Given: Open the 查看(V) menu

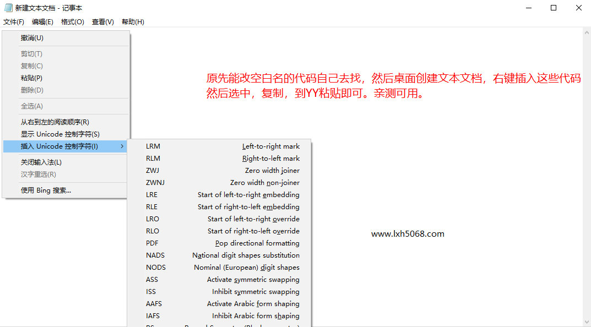Looking at the screenshot, I should click(x=102, y=22).
